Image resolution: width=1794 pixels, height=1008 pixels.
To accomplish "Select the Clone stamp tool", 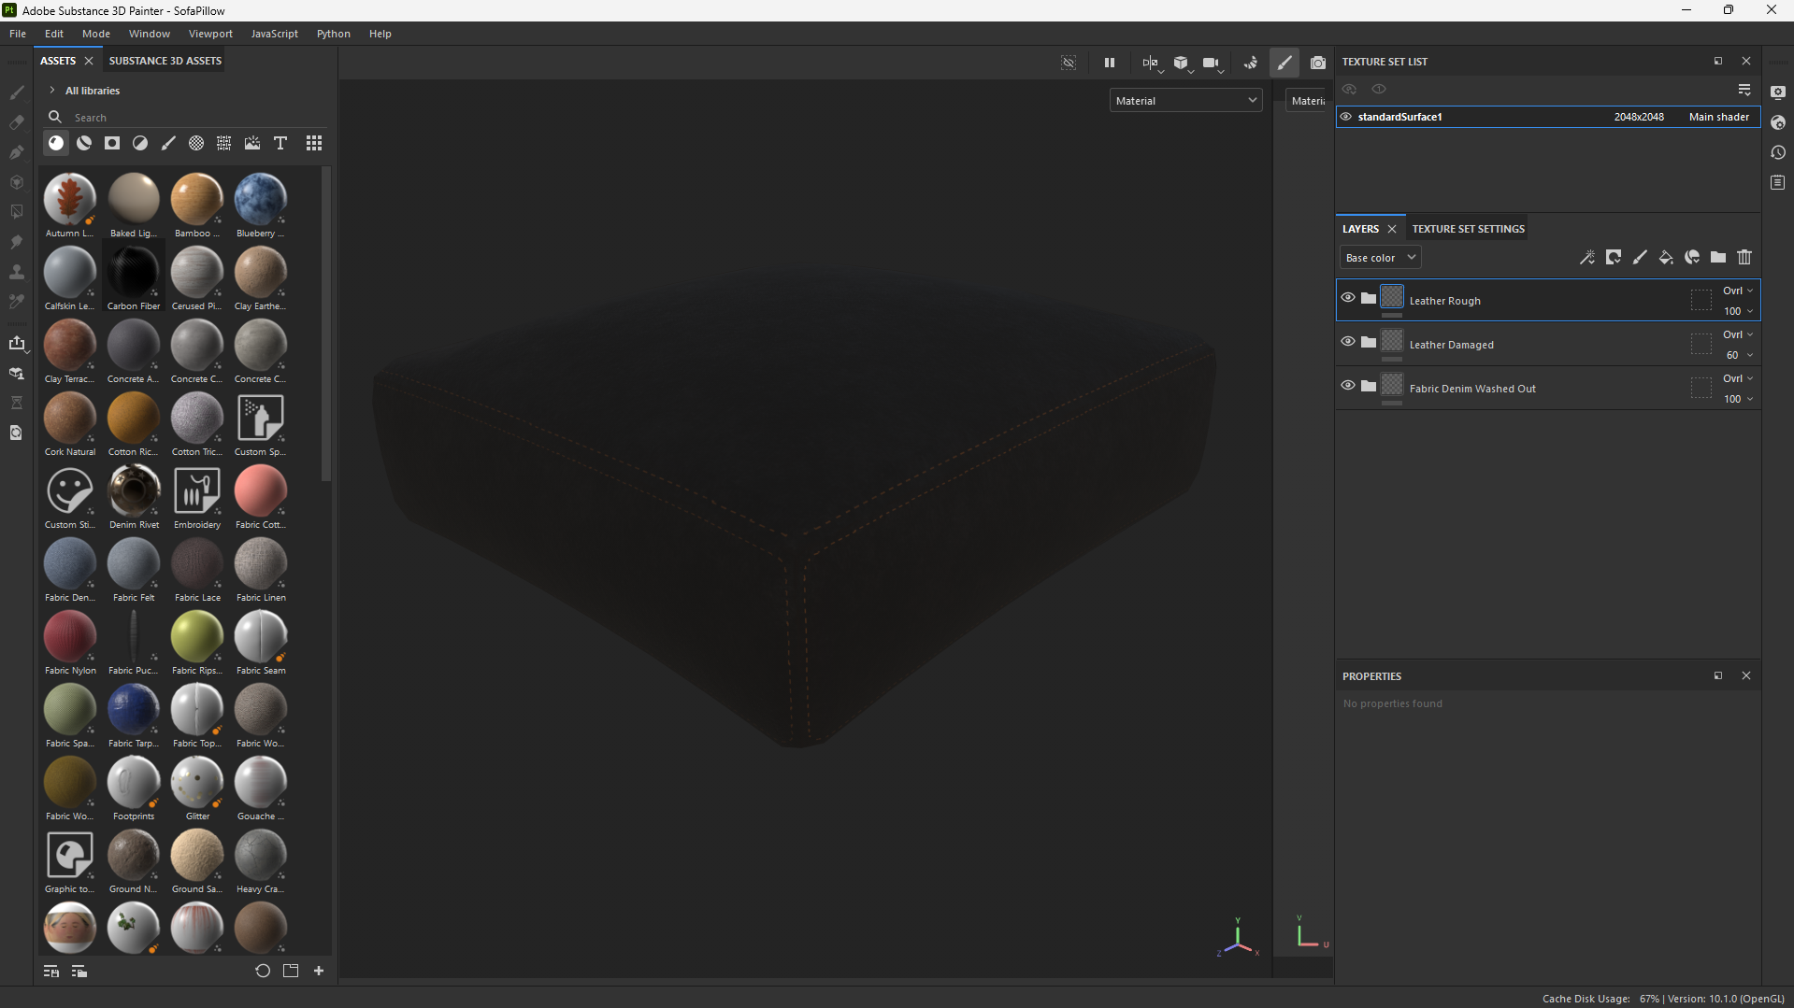I will point(16,272).
